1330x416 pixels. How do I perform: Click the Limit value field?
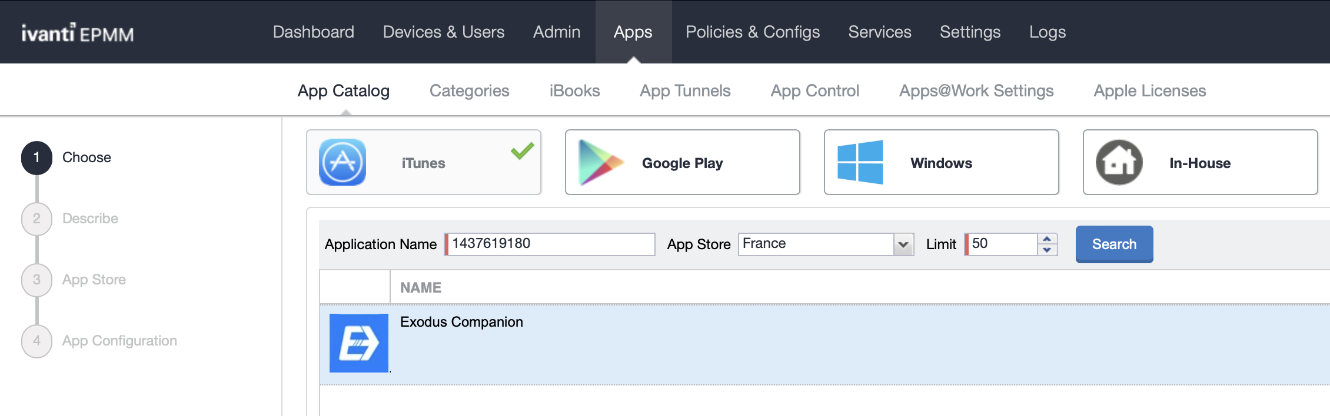click(1001, 244)
